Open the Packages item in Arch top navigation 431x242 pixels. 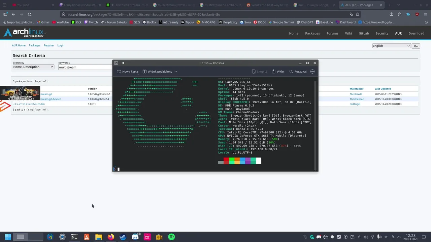(312, 33)
